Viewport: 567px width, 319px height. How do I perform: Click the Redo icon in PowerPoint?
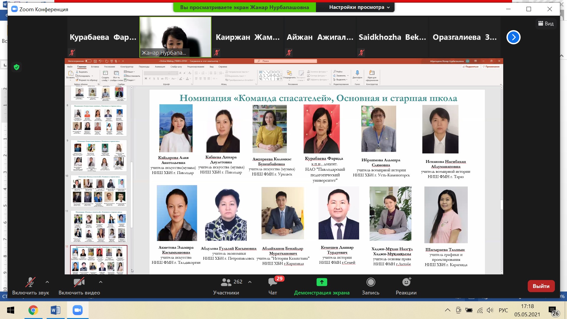click(x=107, y=61)
